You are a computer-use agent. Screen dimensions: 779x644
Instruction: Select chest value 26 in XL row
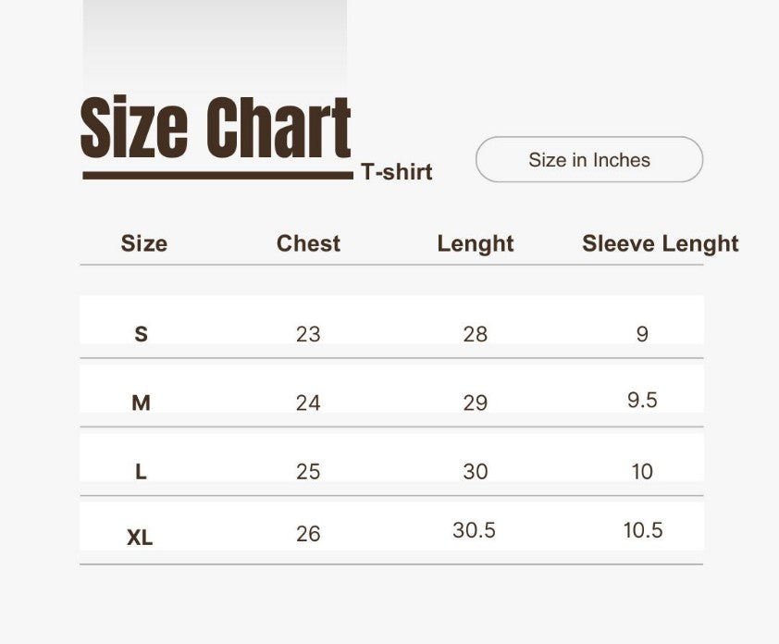(308, 534)
